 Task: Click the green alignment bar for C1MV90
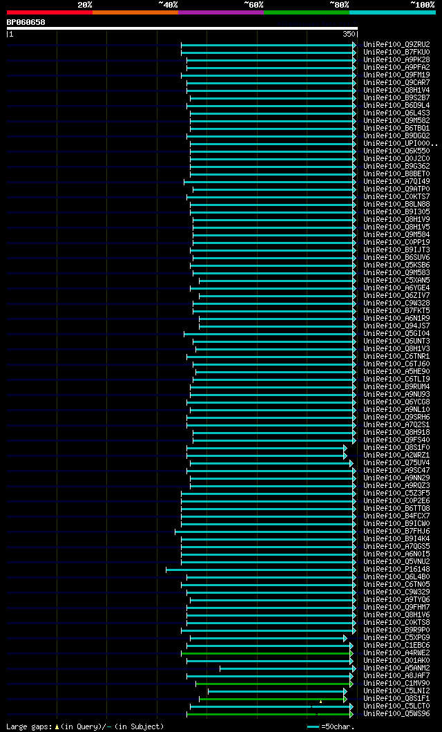point(274,684)
